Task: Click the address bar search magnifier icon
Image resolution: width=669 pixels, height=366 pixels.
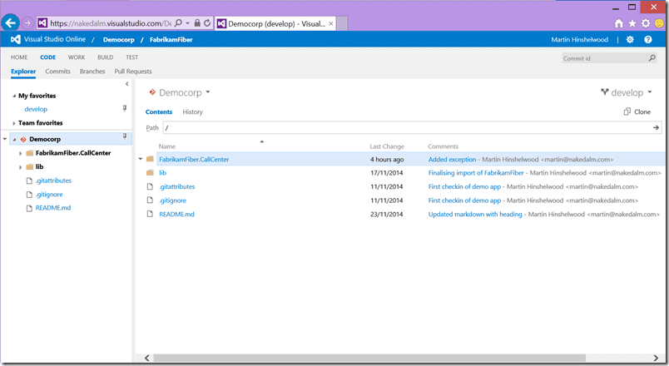Action: (x=178, y=23)
